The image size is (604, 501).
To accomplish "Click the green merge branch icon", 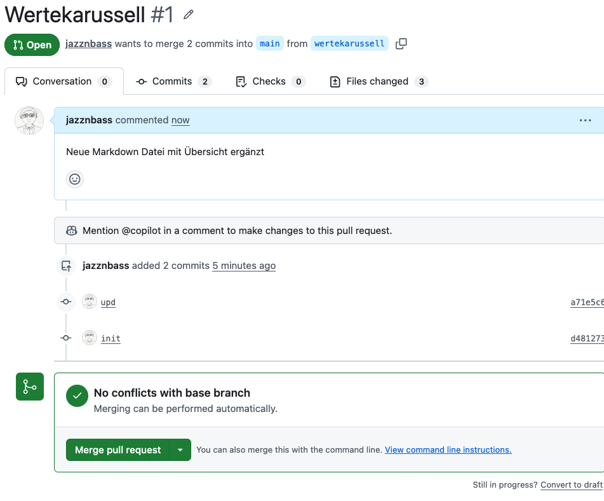I will tap(30, 387).
